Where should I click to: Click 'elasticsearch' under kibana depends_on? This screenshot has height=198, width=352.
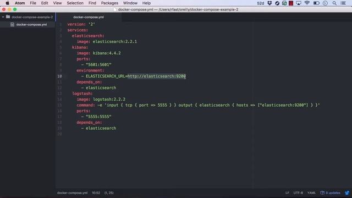point(101,88)
